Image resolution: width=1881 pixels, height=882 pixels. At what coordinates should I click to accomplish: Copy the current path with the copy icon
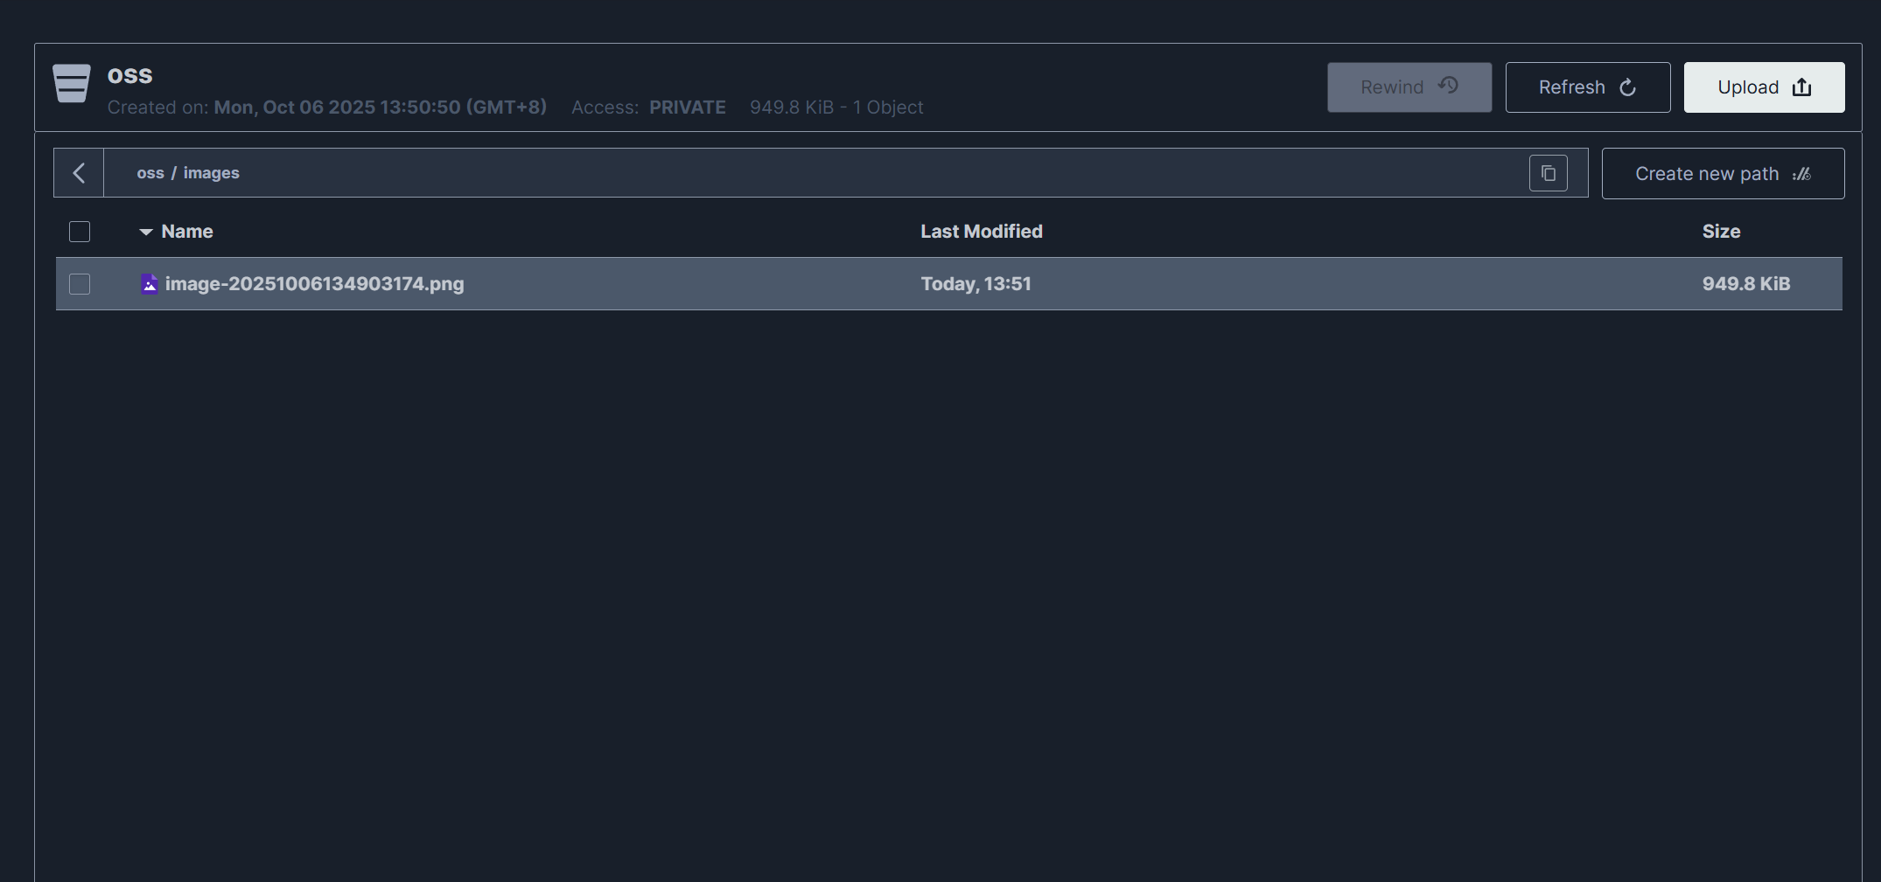tap(1548, 173)
